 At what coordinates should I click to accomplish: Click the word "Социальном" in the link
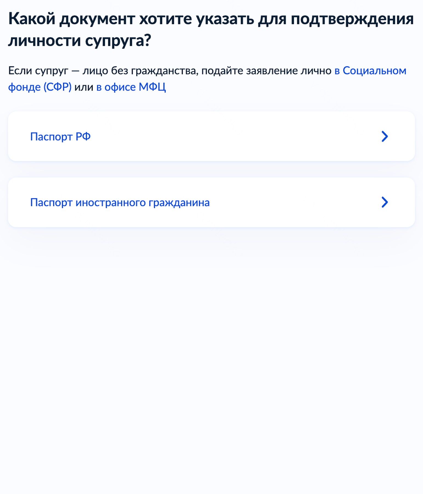[374, 71]
